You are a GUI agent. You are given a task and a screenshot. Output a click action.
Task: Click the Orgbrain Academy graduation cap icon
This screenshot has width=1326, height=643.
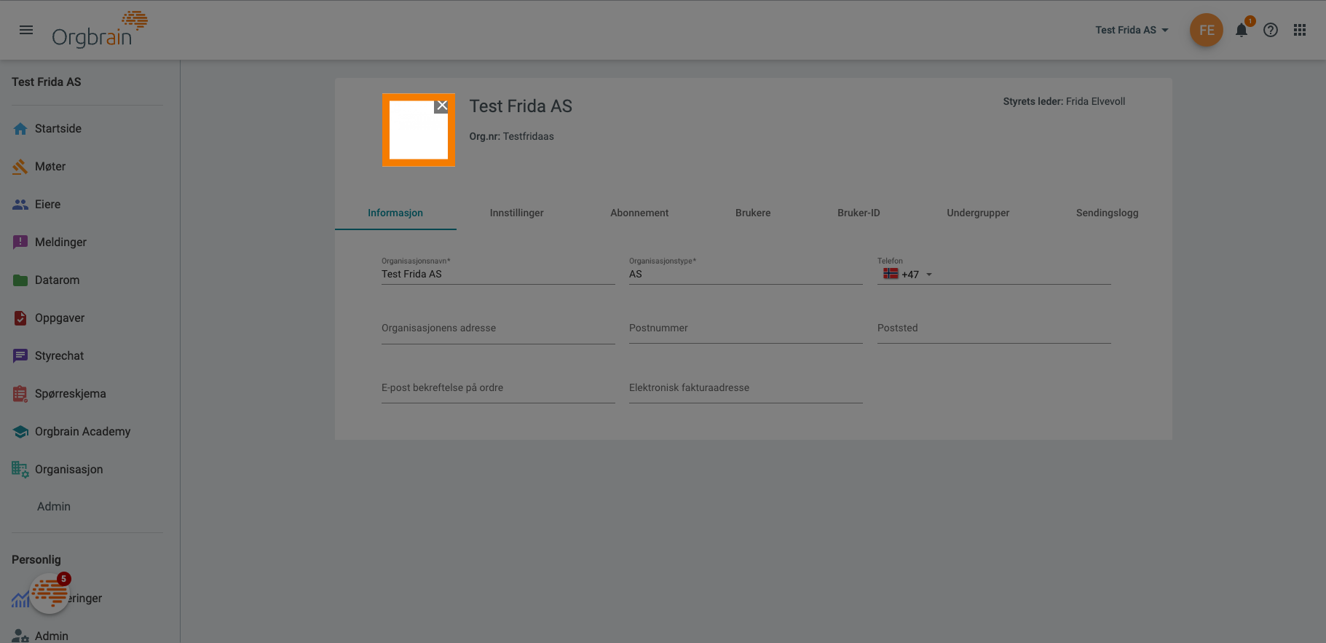[x=20, y=432]
